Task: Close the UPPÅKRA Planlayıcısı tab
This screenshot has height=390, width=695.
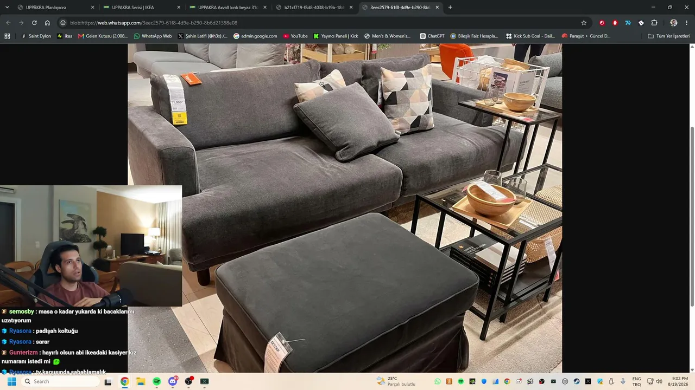Action: point(92,8)
